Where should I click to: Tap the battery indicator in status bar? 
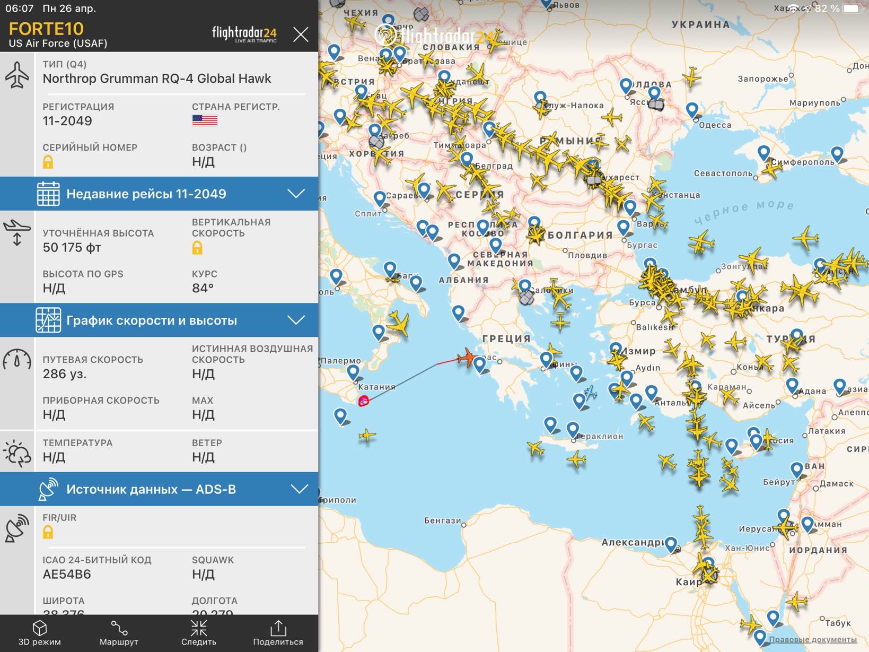[853, 8]
